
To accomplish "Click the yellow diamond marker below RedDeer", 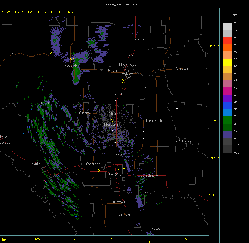I will tap(123, 81).
